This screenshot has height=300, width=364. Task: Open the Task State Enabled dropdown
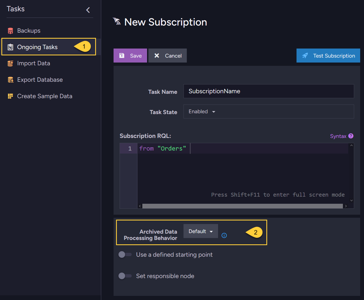(269, 112)
